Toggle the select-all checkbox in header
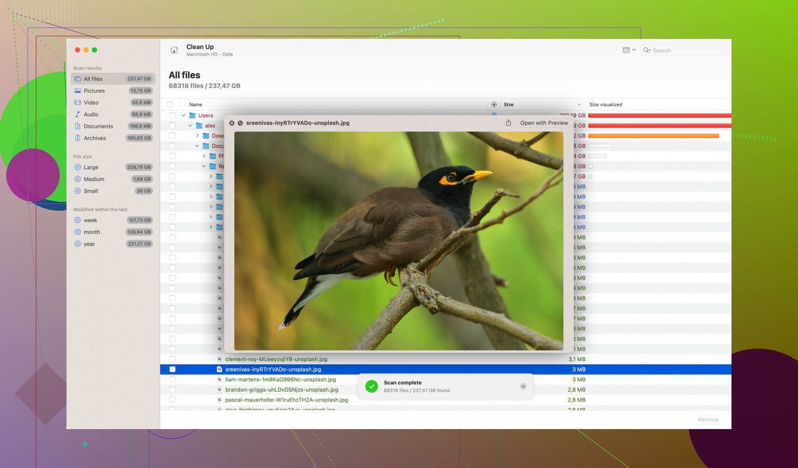The image size is (798, 468). [x=170, y=105]
